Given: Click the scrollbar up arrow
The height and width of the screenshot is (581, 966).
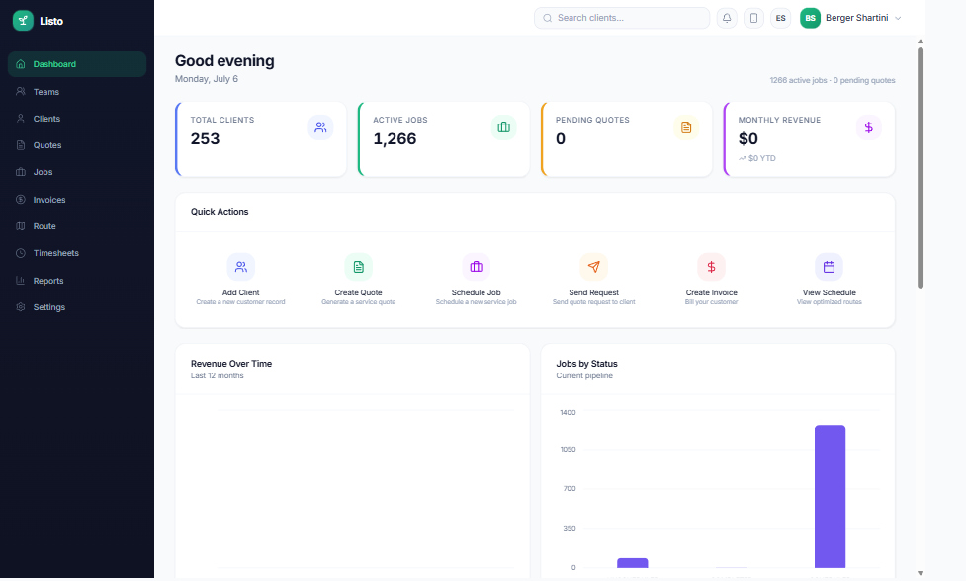Looking at the screenshot, I should click(x=921, y=41).
